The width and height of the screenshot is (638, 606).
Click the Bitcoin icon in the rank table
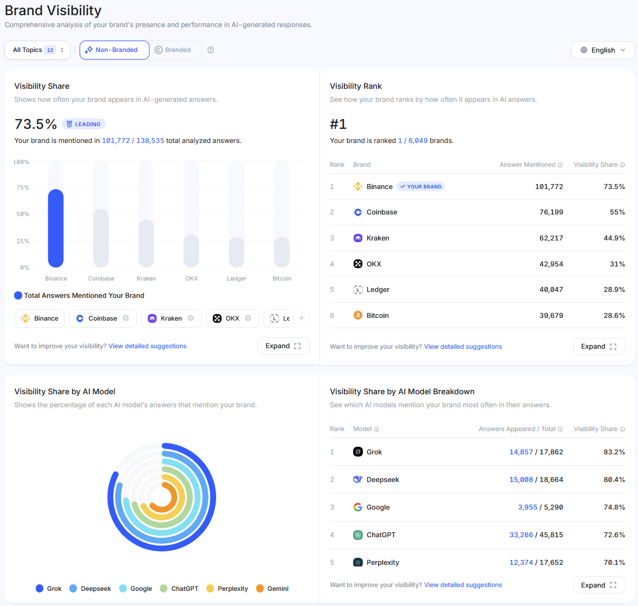coord(358,315)
